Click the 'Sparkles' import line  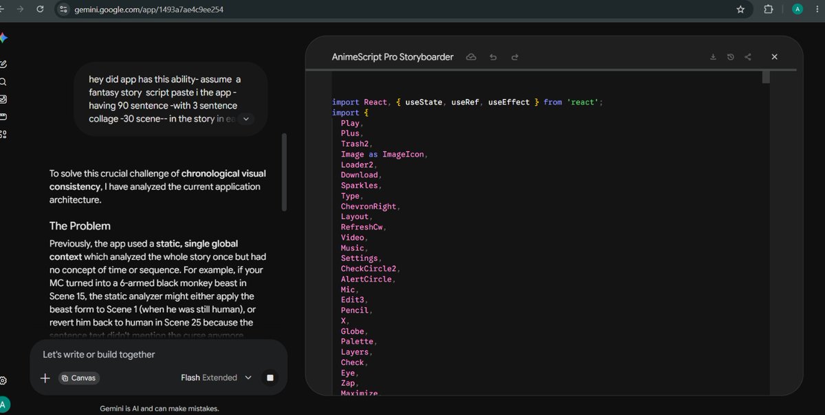360,186
